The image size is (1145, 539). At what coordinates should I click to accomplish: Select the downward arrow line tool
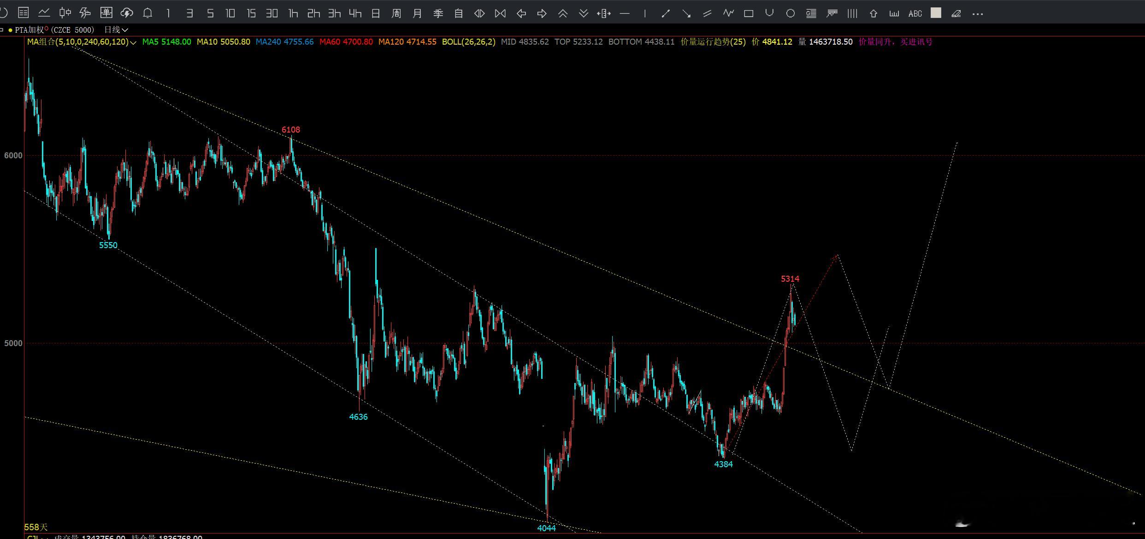pyautogui.click(x=686, y=13)
